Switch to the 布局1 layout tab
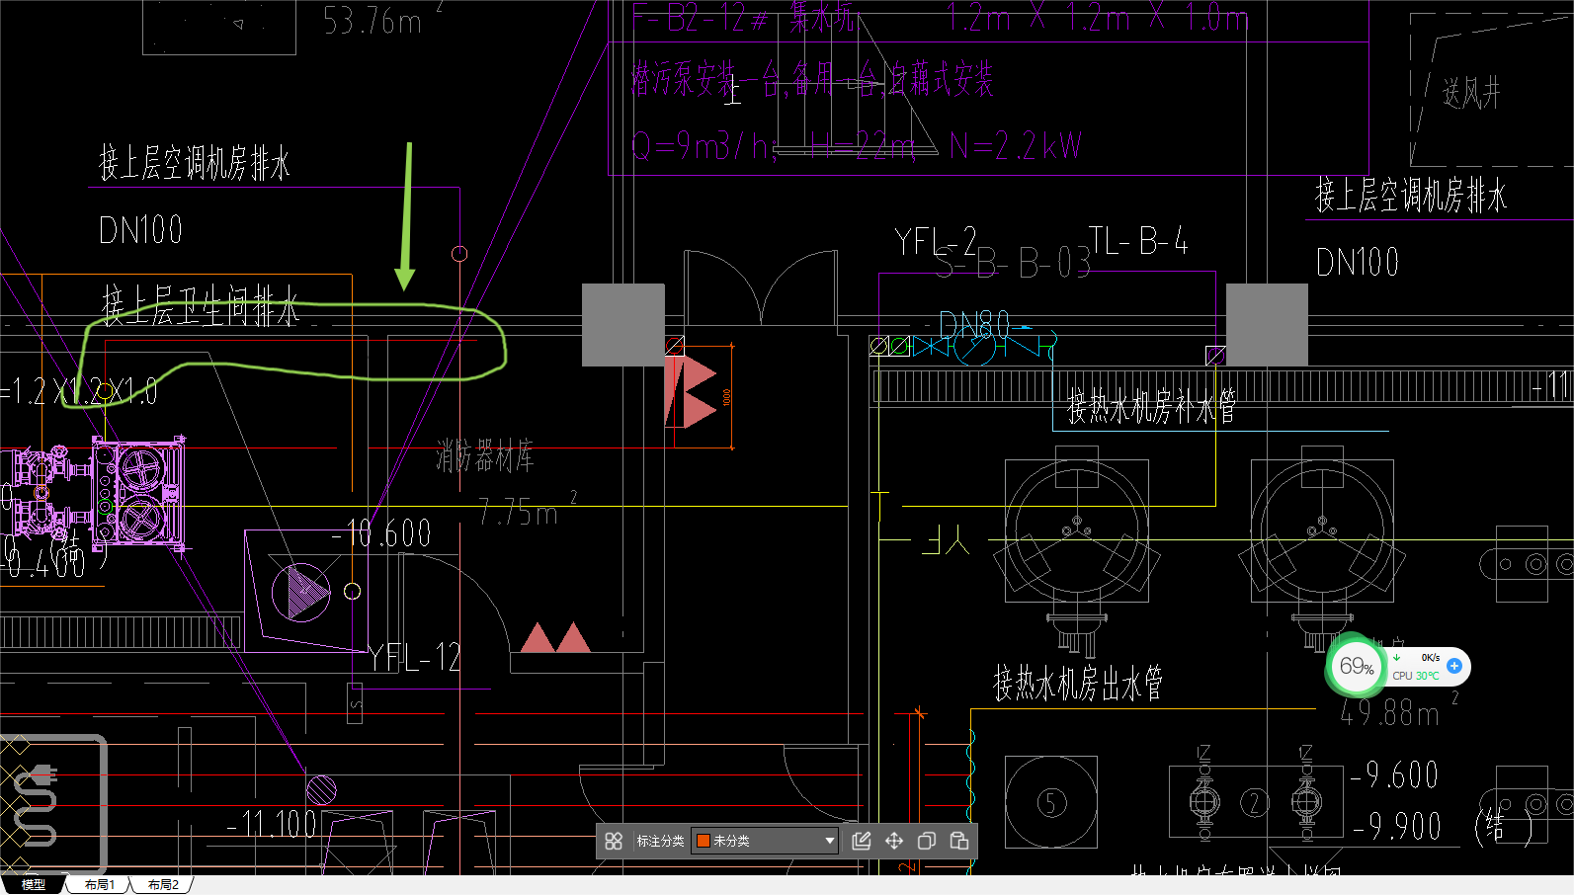 [x=100, y=884]
